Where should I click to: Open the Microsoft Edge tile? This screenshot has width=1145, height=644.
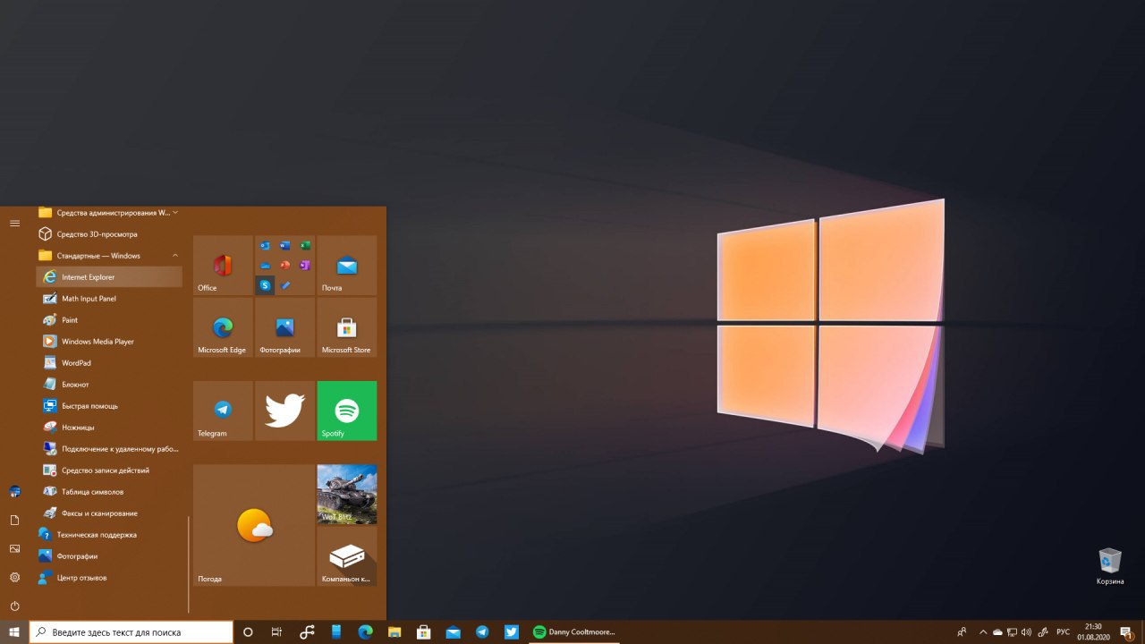tap(223, 327)
